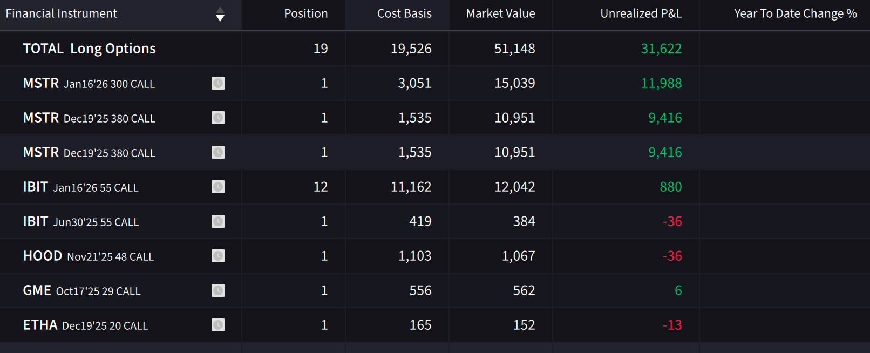Click GME market value 562
Viewport: 870px width, 353px height.
point(524,290)
